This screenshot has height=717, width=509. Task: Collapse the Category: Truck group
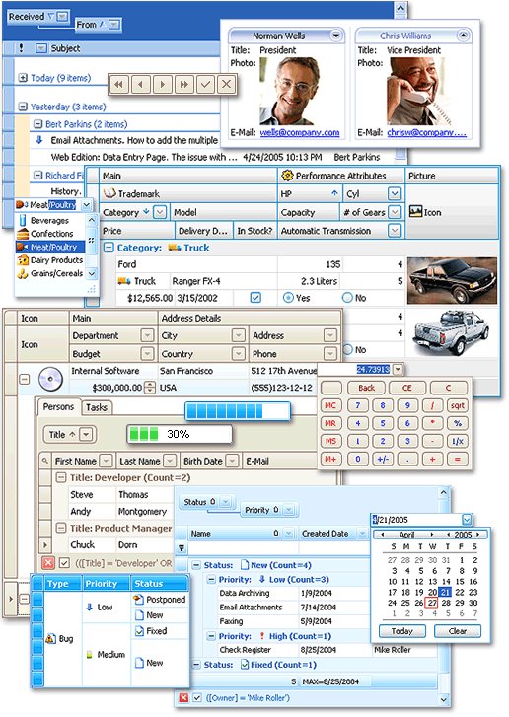pos(109,248)
